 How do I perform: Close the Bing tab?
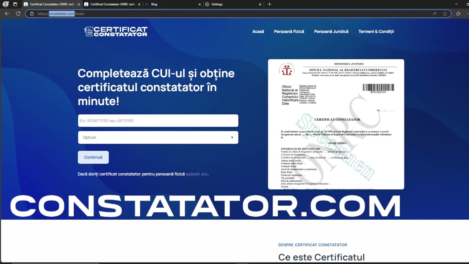tap(200, 4)
